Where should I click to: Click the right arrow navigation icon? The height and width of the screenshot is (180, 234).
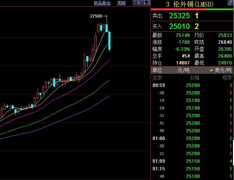142,3
